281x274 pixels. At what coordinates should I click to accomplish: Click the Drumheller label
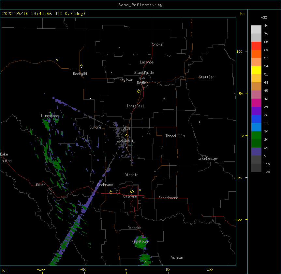pos(208,158)
